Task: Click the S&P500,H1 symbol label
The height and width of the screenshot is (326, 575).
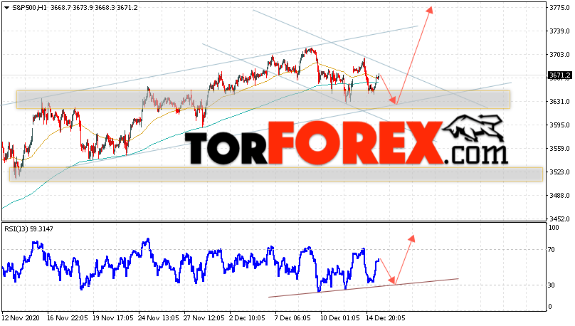Action: [29, 7]
